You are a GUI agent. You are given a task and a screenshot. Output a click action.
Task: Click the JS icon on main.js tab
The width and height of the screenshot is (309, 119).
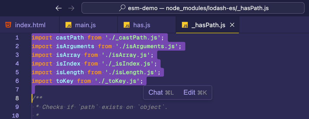coord(68,25)
